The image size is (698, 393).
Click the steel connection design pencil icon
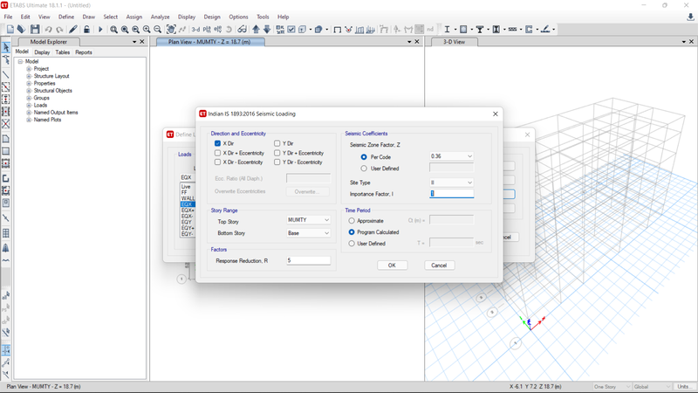tap(545, 30)
